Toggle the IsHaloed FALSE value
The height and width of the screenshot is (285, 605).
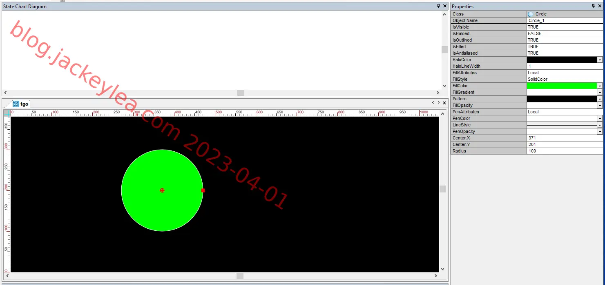click(565, 33)
